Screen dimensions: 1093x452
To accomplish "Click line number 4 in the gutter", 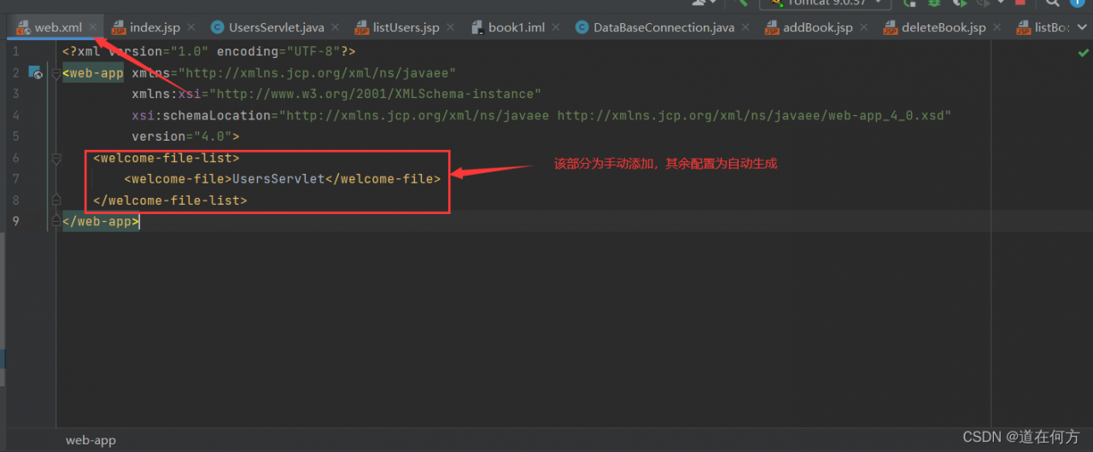I will tap(15, 115).
